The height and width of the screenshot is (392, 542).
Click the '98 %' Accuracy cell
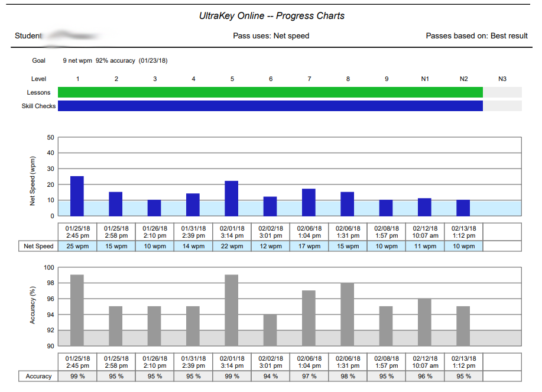point(348,376)
